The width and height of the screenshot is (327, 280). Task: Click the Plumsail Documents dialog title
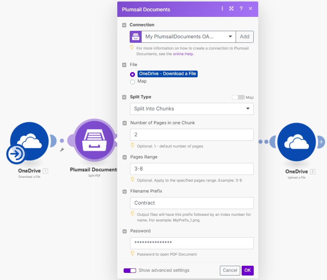[x=146, y=10]
